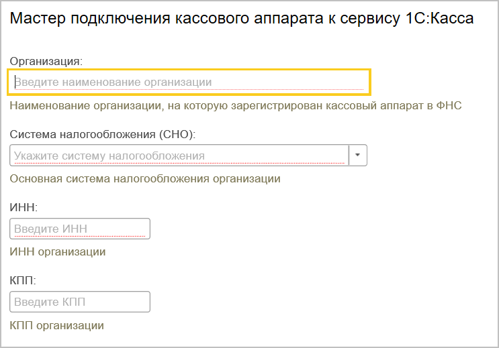Click the "Организация:" field label
The image size is (499, 348).
[46, 60]
